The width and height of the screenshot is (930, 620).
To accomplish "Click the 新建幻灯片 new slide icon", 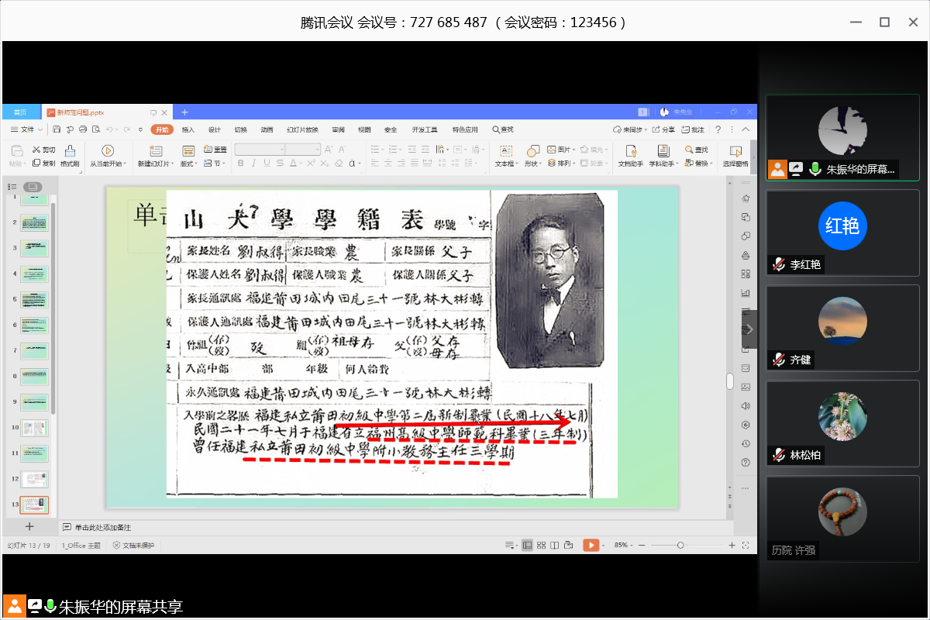I will click(156, 150).
